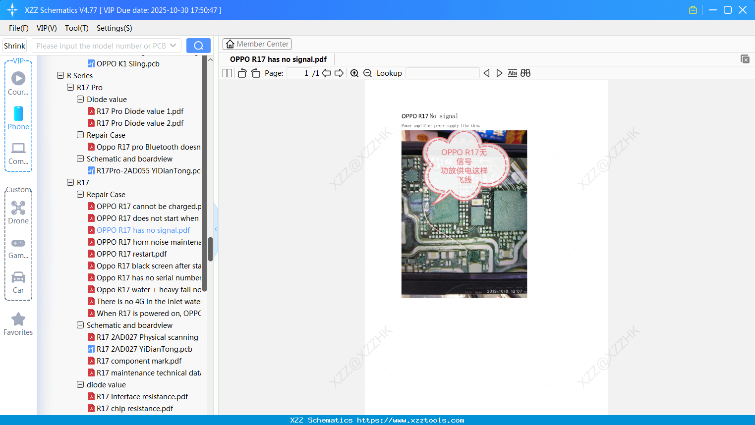The width and height of the screenshot is (755, 425).
Task: Collapse the R17 Pro tree node
Action: (x=70, y=87)
